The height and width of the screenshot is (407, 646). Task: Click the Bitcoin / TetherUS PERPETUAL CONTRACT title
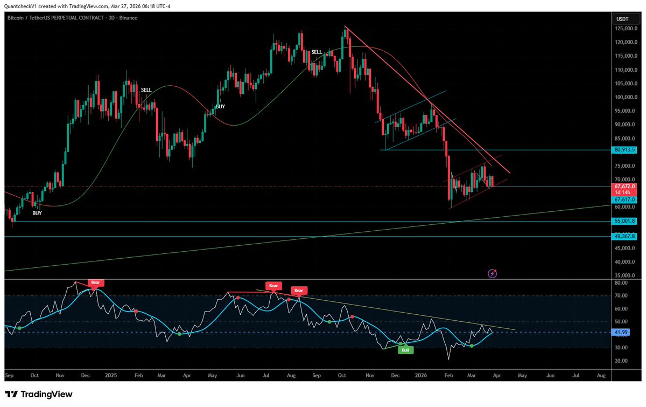click(x=73, y=18)
